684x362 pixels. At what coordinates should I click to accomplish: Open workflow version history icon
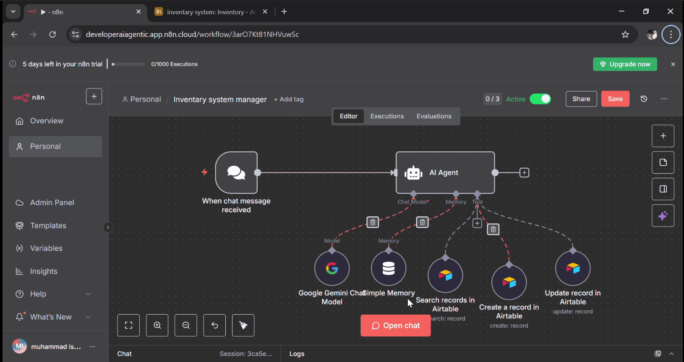(x=644, y=99)
